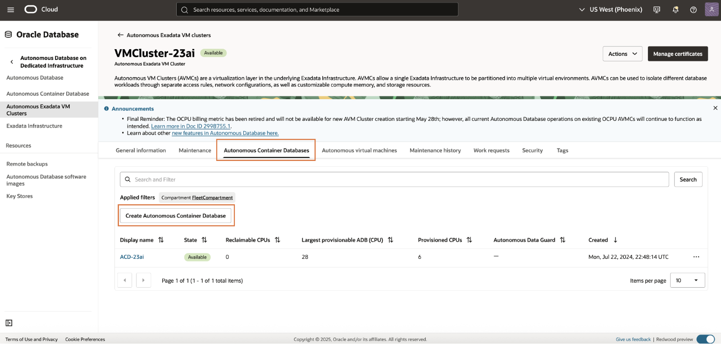Collapse the sidebar using the bottom-left icon

pyautogui.click(x=9, y=323)
